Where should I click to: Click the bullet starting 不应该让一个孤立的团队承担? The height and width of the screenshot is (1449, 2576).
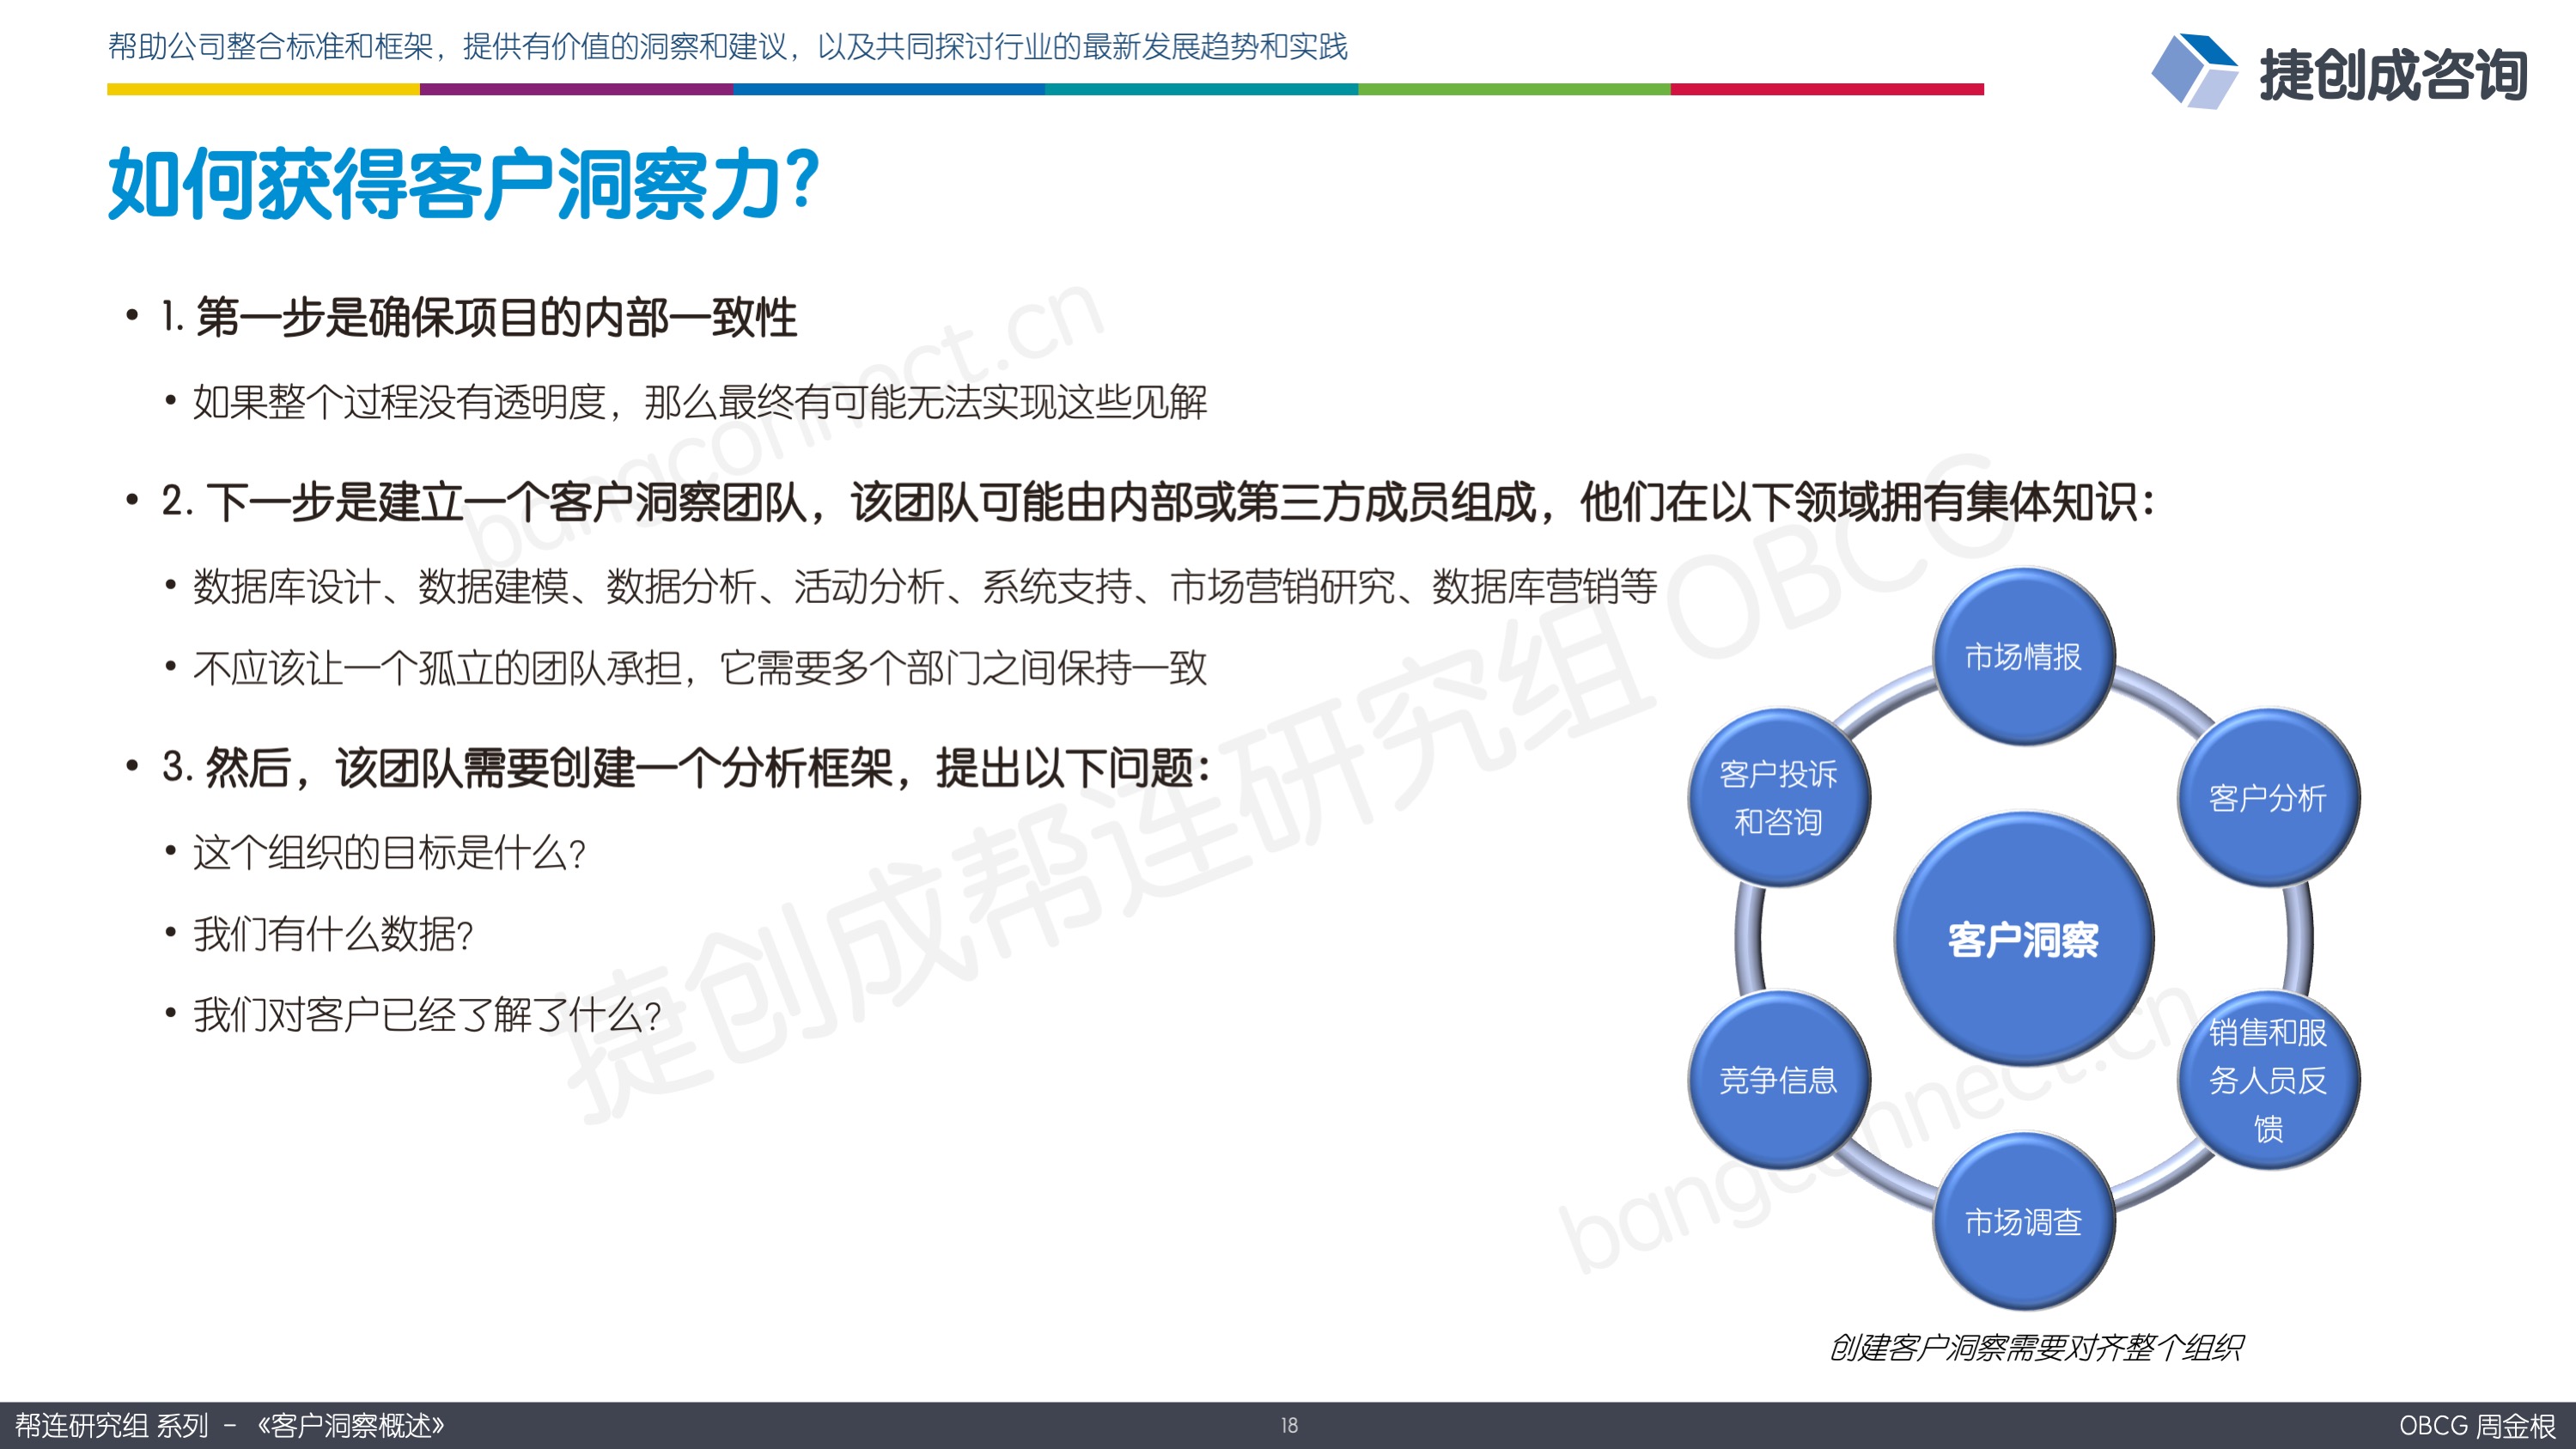point(700,668)
